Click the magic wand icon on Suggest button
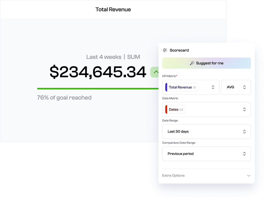Screen dimensions: 270x204 click(x=192, y=63)
